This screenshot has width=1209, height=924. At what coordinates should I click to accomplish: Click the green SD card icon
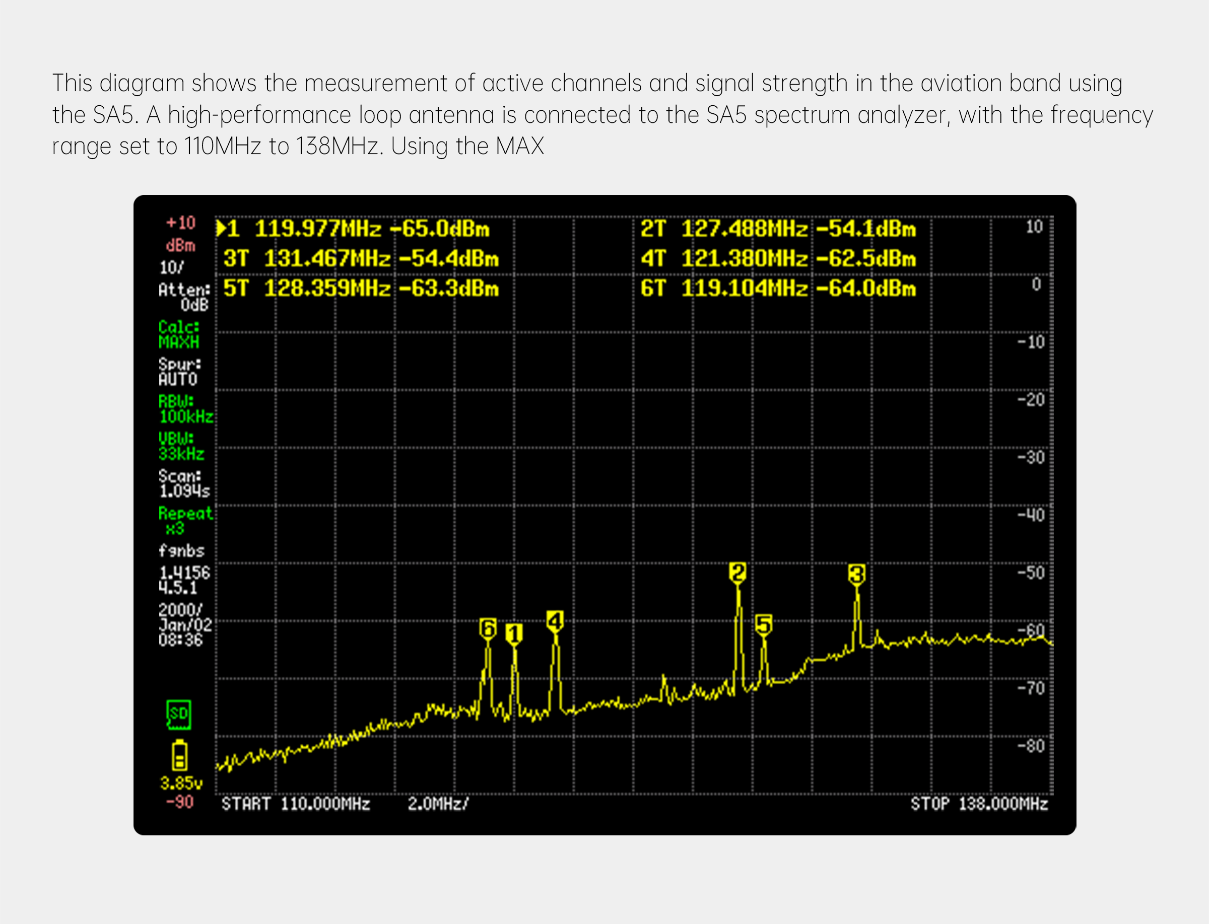[x=179, y=715]
